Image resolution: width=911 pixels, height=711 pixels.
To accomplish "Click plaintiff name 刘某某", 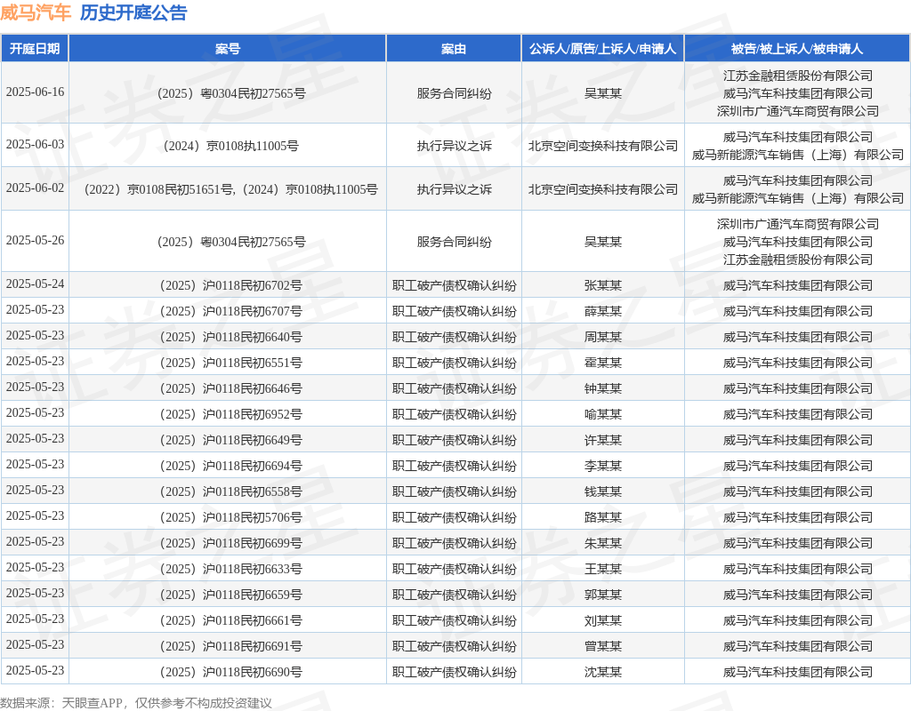I will point(603,620).
